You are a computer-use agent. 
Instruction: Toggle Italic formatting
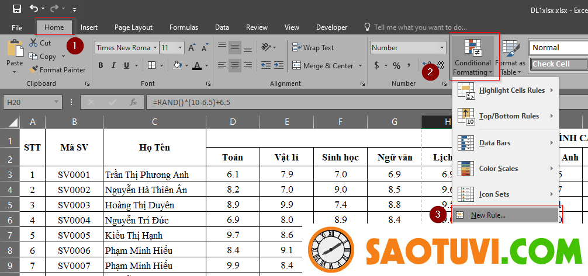coord(113,65)
